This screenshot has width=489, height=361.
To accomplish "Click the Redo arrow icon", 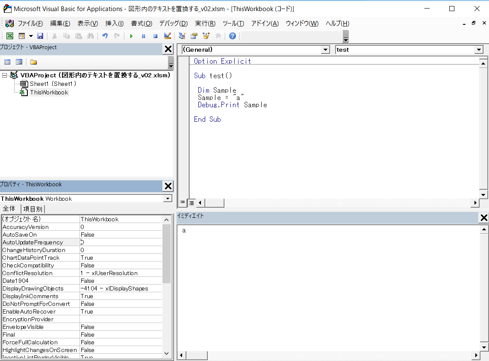I will click(117, 36).
